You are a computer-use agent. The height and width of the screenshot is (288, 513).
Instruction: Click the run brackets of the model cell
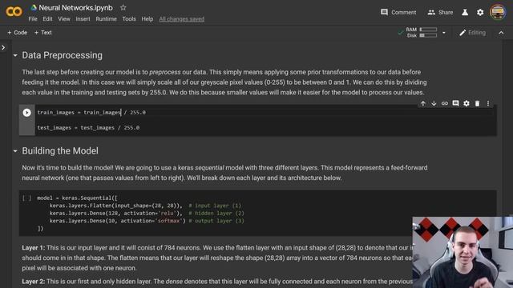pos(26,198)
